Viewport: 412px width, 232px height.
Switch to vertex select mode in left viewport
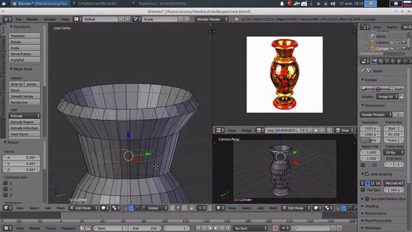[173, 208]
